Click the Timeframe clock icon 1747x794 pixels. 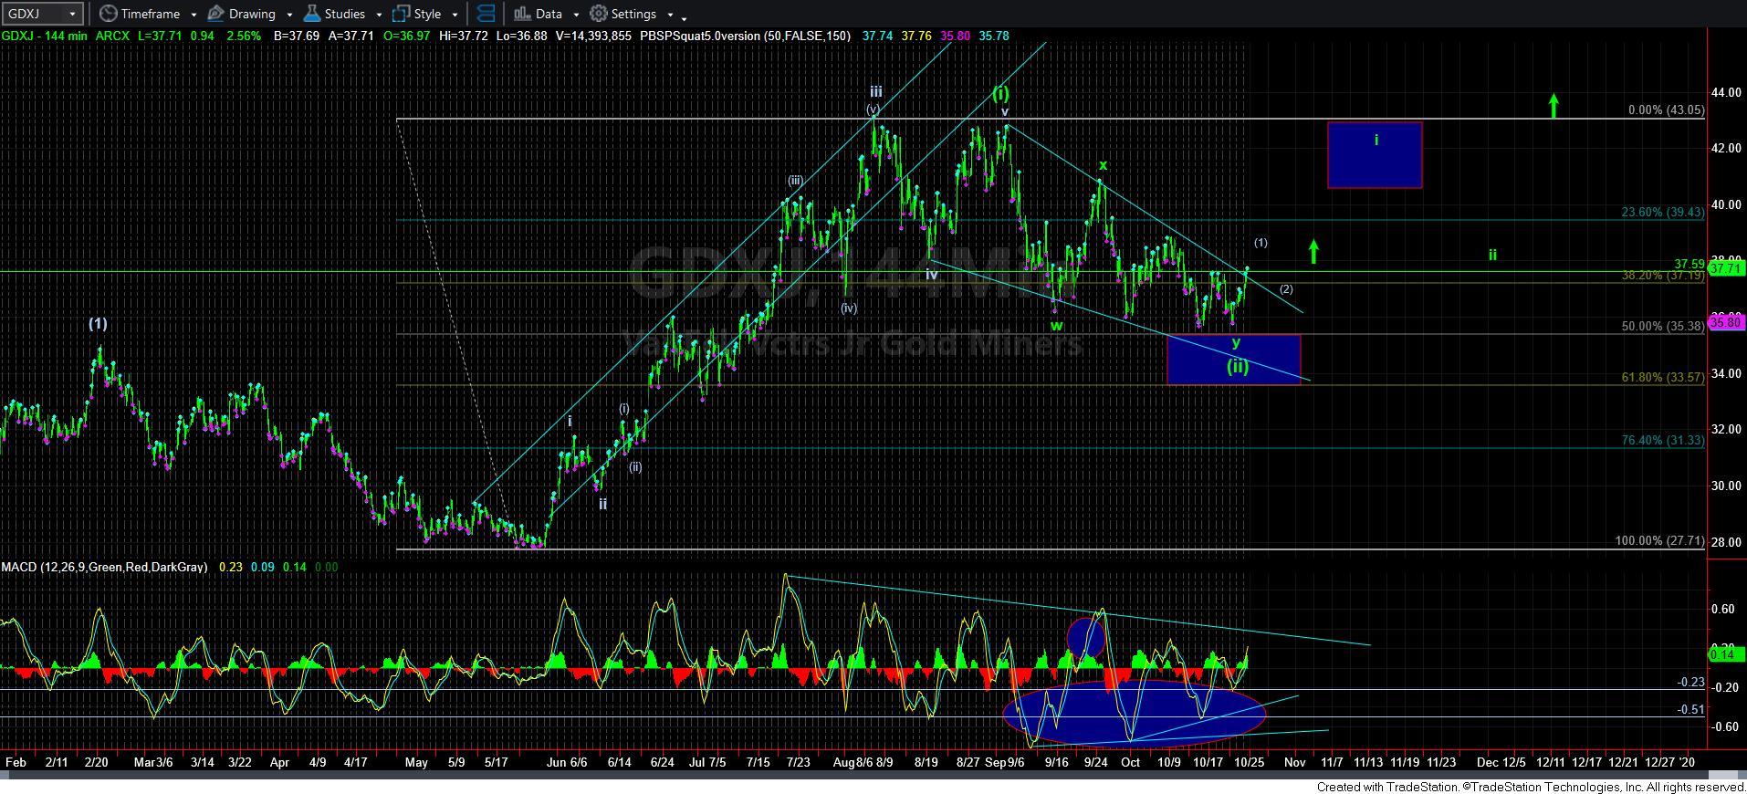coord(108,14)
